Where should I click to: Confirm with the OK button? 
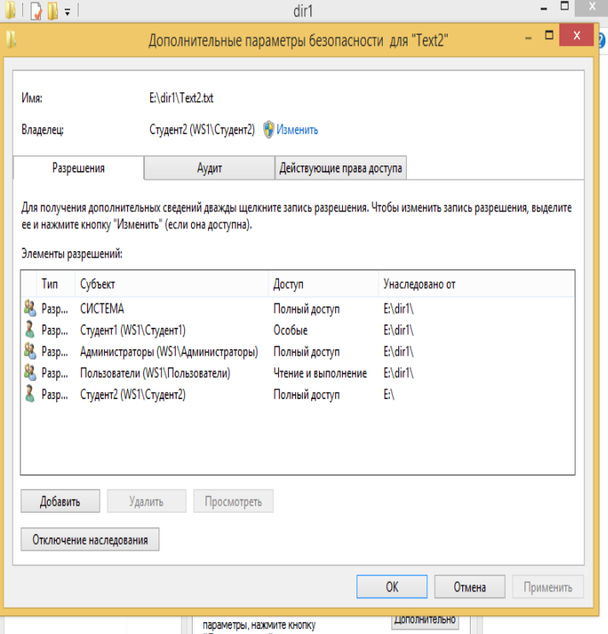tap(391, 586)
